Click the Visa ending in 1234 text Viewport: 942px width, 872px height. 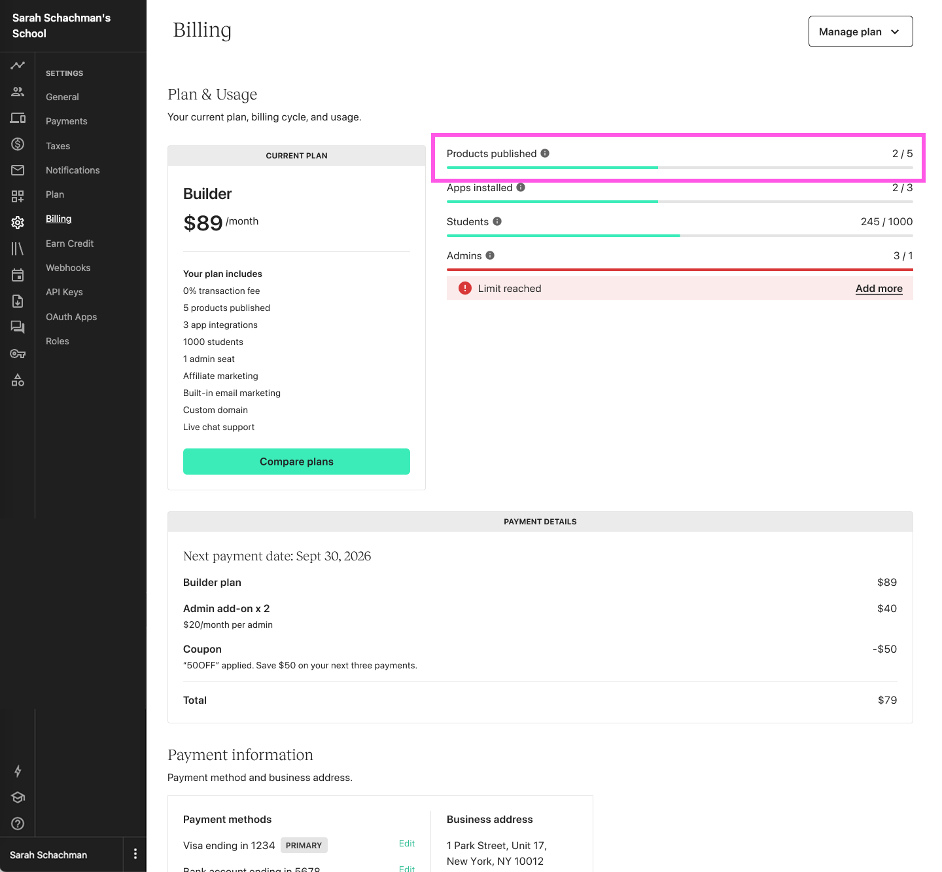click(x=229, y=846)
